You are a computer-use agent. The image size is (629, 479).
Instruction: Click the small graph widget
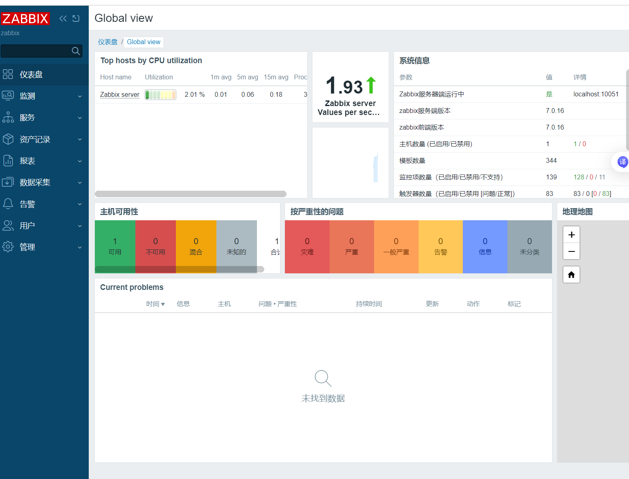click(x=351, y=163)
